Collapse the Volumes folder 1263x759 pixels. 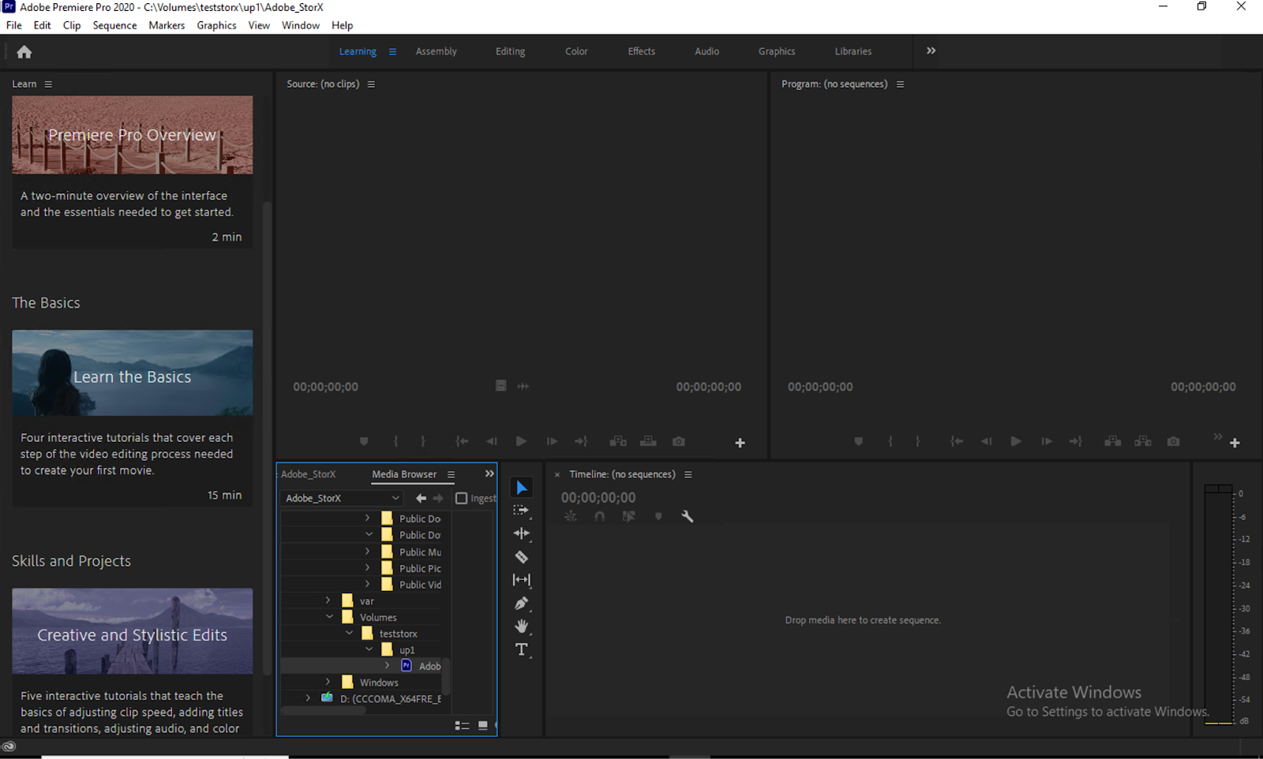[329, 617]
